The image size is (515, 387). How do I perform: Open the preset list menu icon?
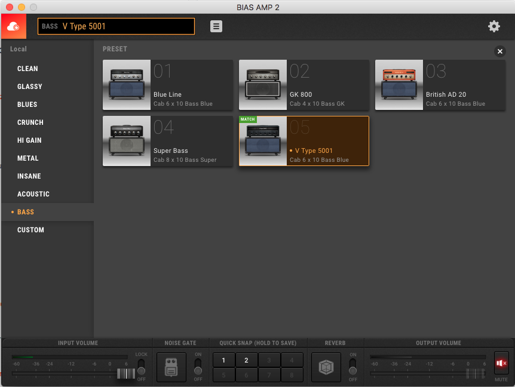point(216,26)
